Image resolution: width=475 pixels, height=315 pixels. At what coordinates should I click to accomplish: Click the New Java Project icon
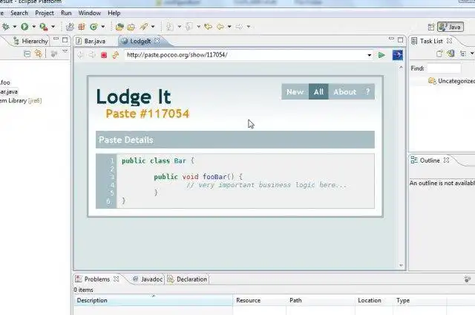click(x=70, y=27)
